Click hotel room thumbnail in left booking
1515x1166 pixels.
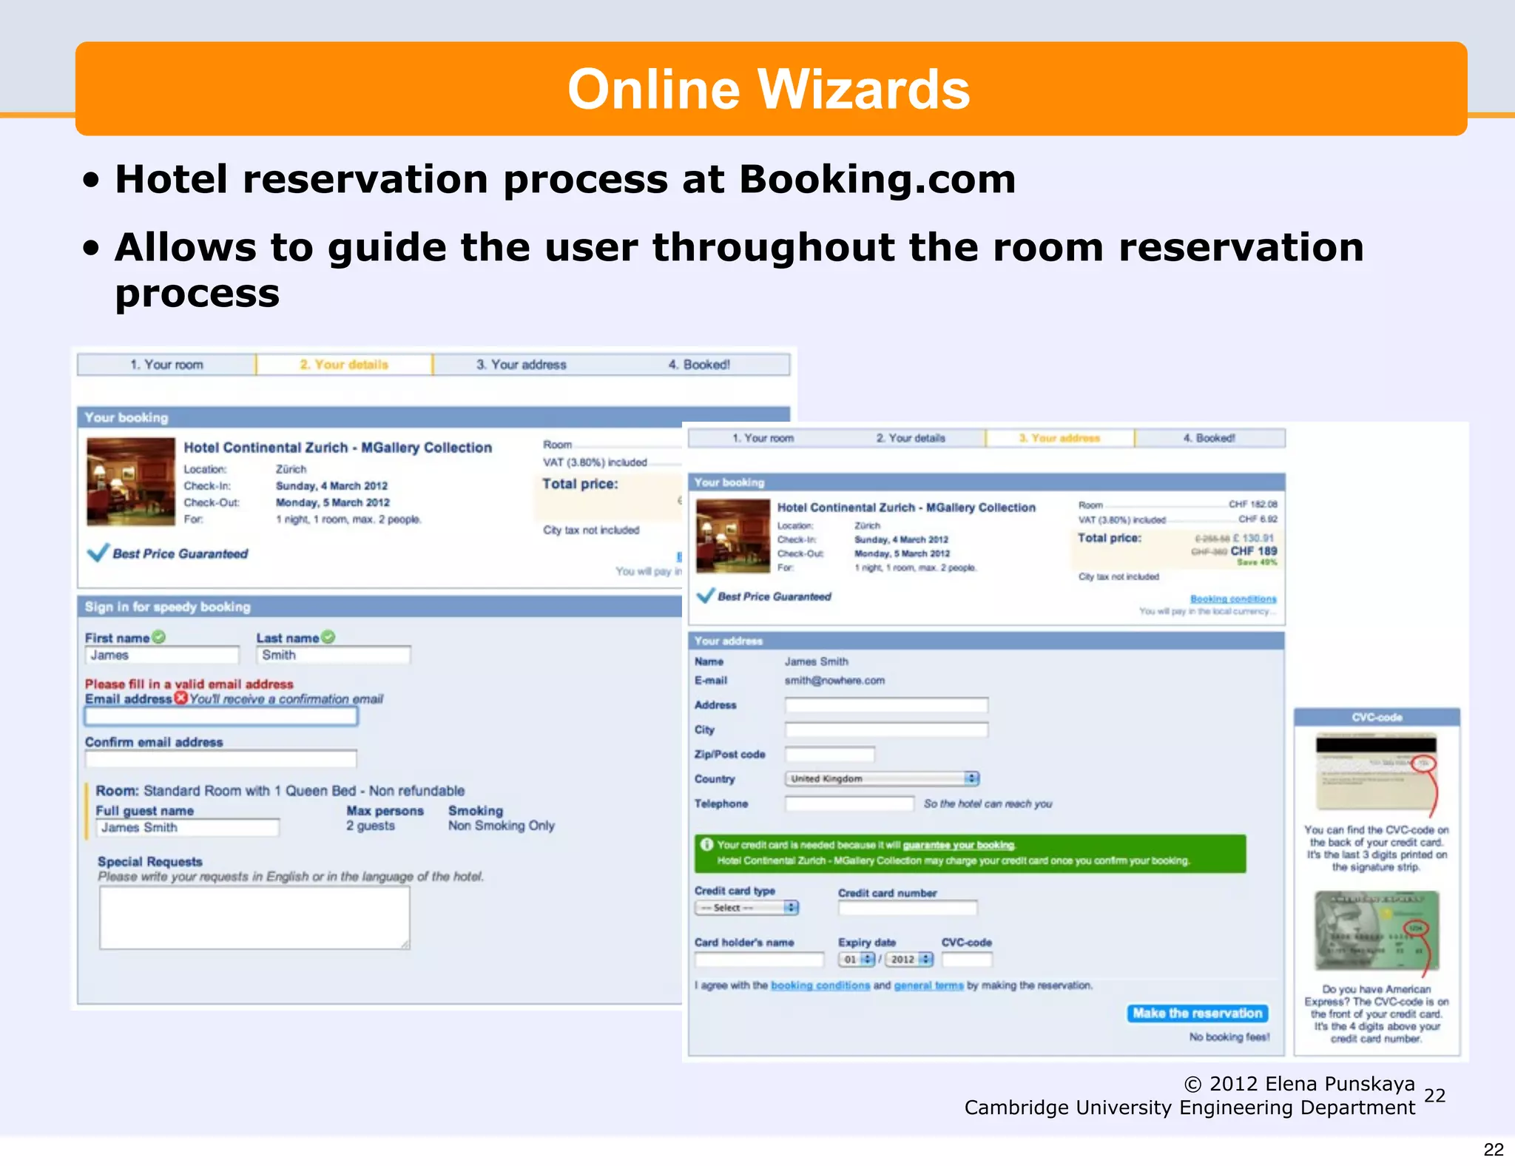tap(131, 481)
